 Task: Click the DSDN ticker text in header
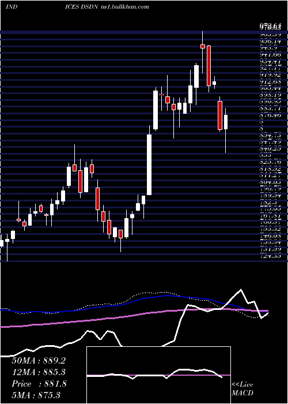point(89,6)
